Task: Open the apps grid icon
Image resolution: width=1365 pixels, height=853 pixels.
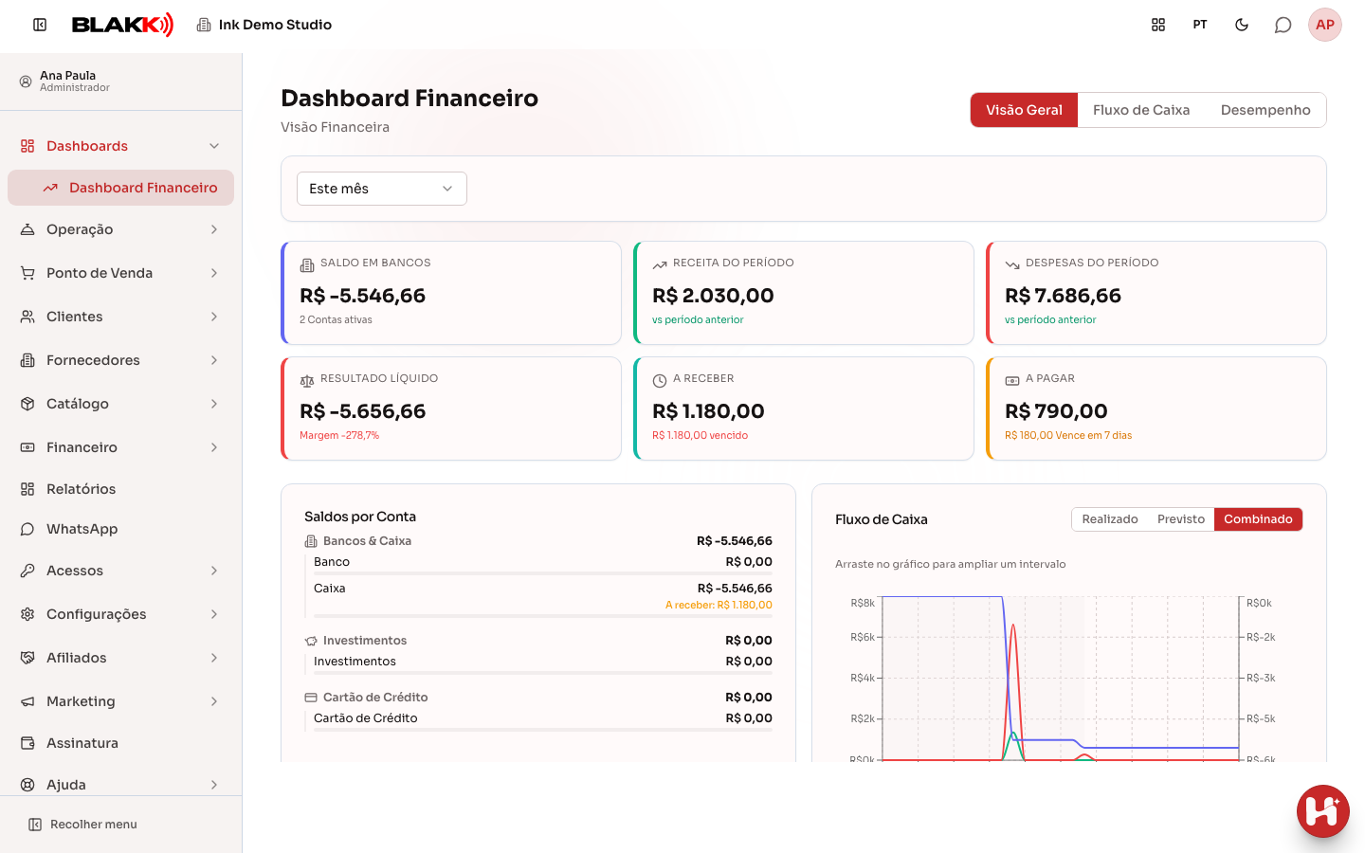Action: click(x=1158, y=25)
